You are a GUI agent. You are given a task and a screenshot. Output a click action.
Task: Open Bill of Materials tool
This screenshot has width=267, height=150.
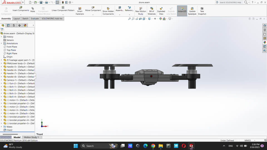(x=152, y=11)
